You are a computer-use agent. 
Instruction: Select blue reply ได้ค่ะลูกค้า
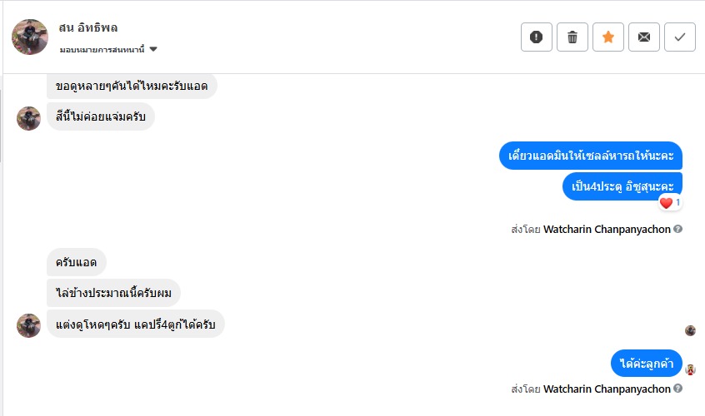647,363
